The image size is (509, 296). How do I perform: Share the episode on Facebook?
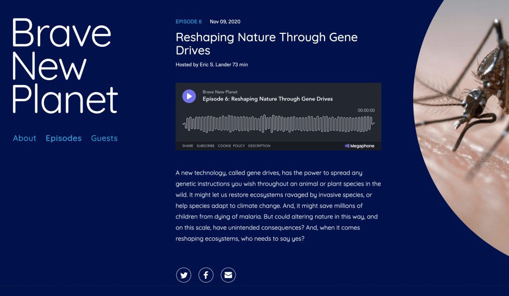pos(206,275)
